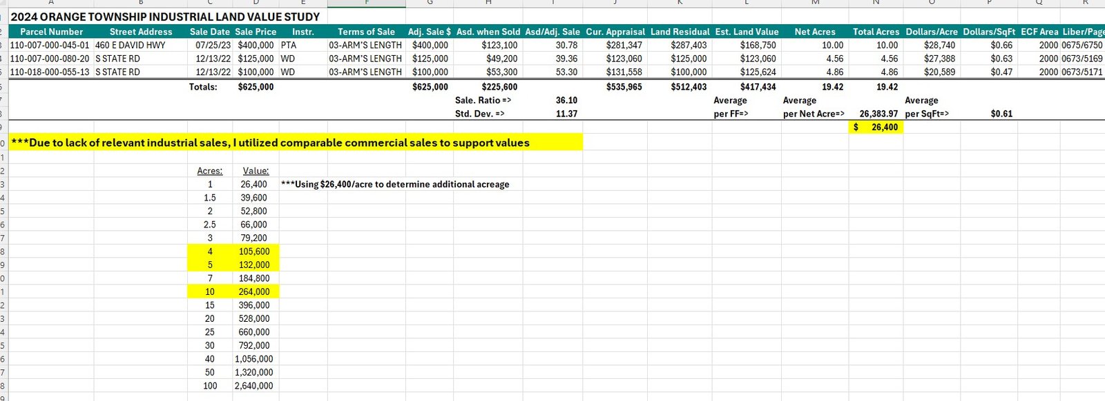Select the underlined Acres: heading
This screenshot has height=401, width=1105.
210,171
